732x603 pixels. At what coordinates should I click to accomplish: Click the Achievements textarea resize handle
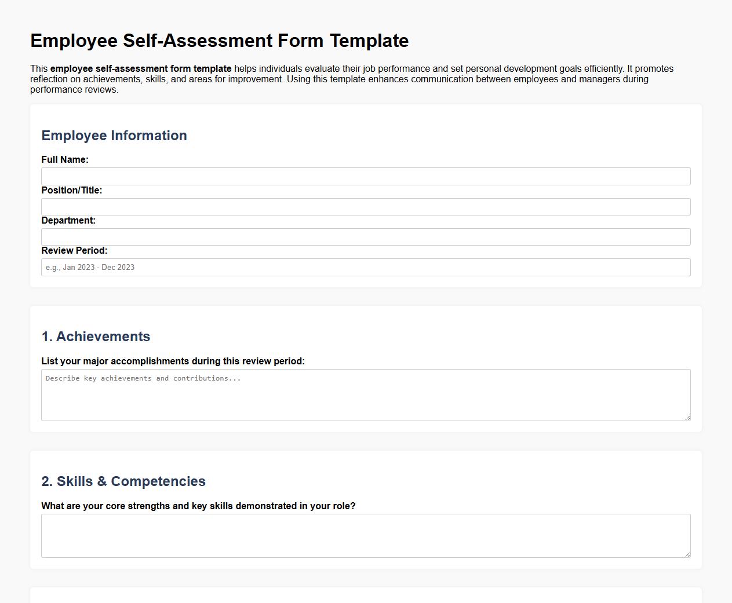click(x=687, y=418)
